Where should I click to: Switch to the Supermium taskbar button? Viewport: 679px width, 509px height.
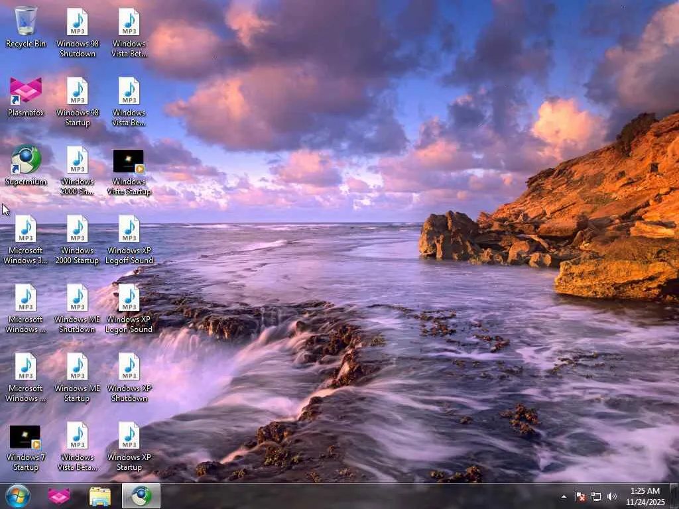141,496
